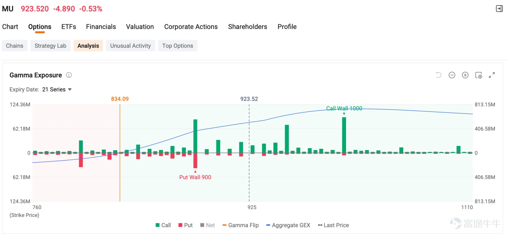Expand the Gamma Exposure chart to fullscreen
507x235 pixels.
[492, 75]
